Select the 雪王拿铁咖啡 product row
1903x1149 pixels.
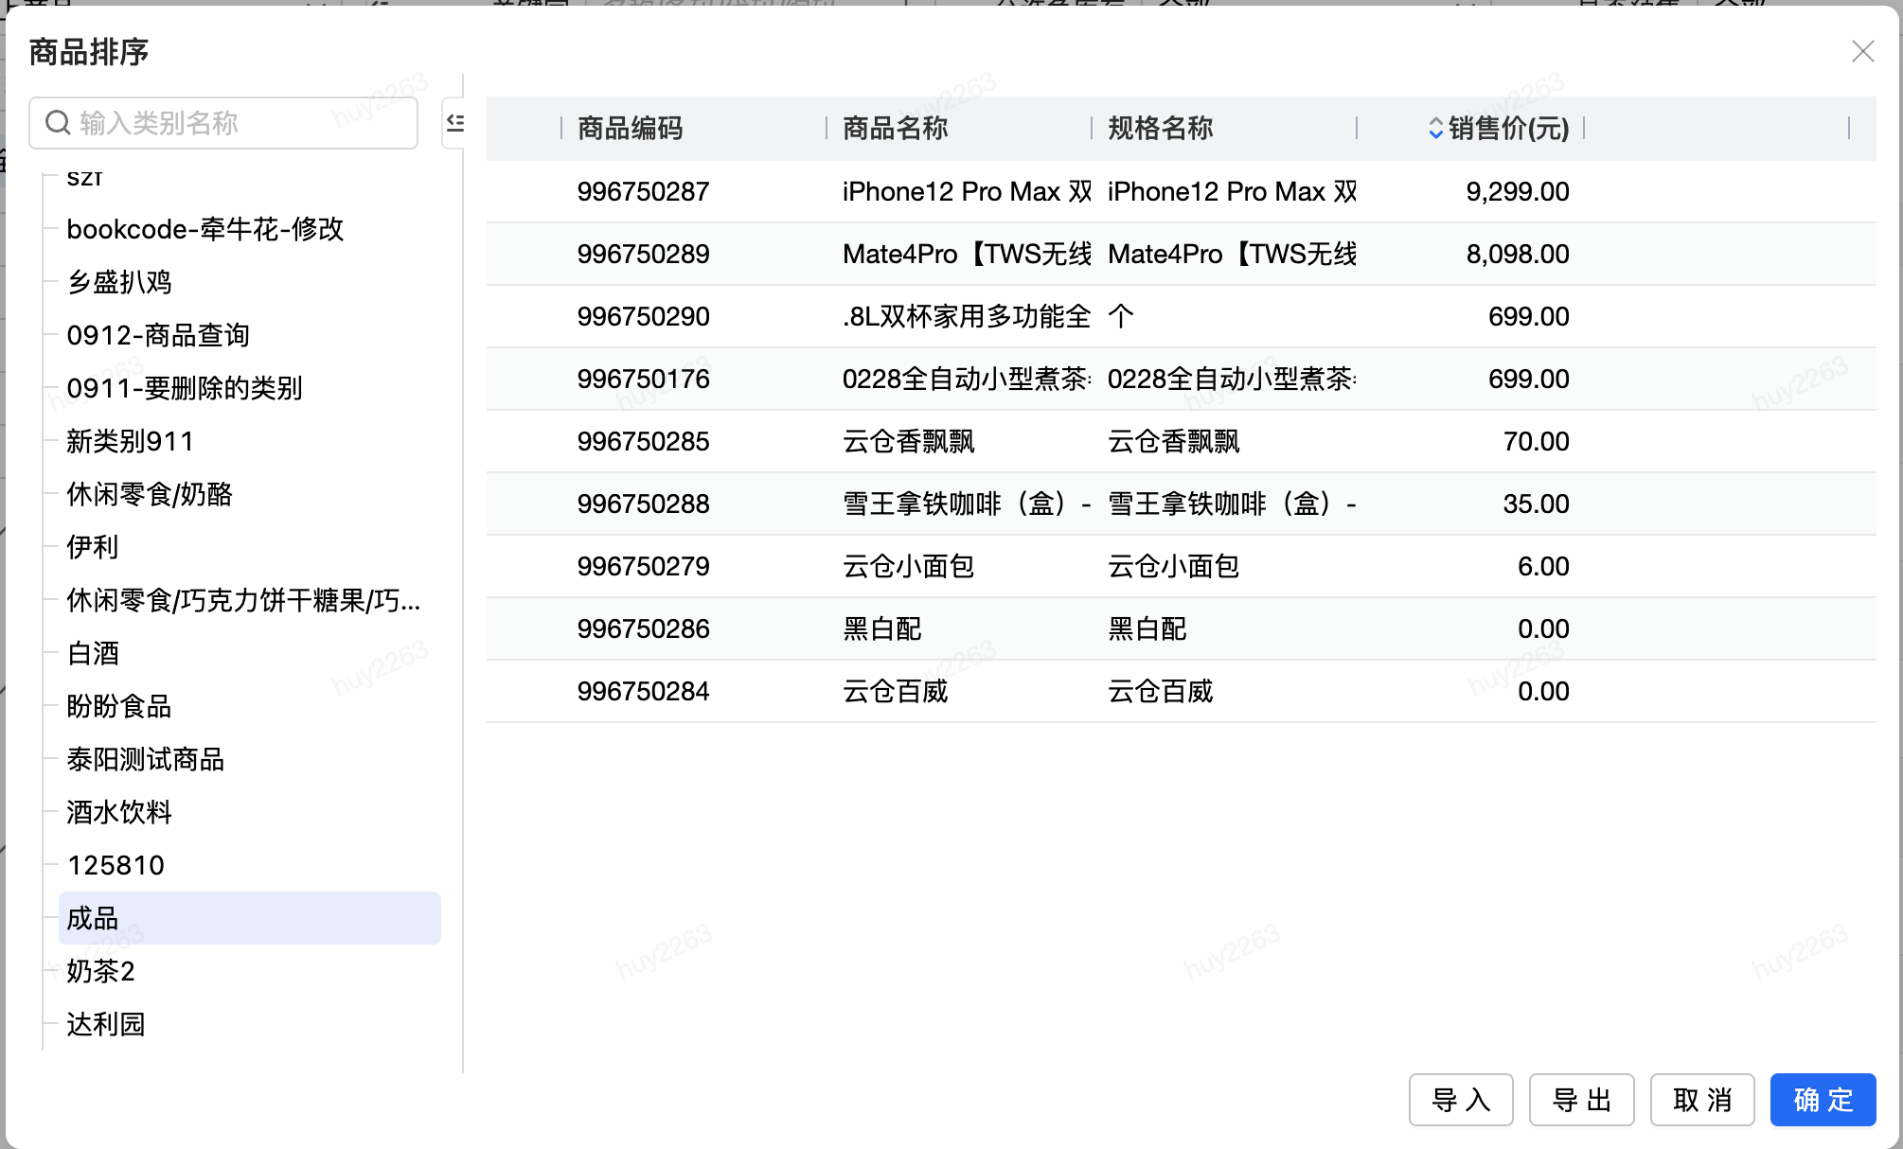point(966,504)
